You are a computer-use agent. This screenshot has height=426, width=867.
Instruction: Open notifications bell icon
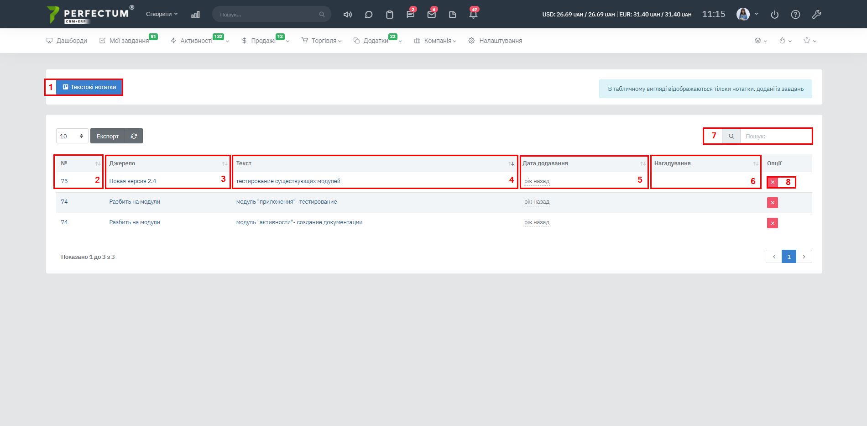coord(473,15)
